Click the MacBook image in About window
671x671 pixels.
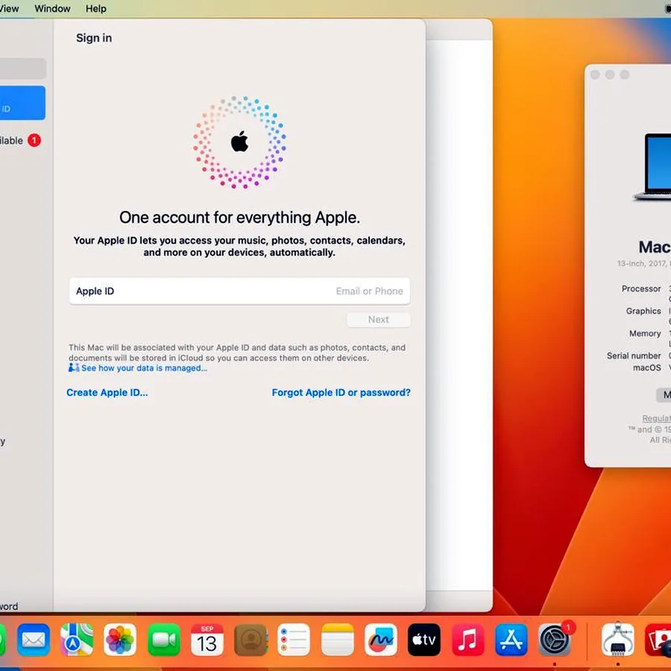tap(652, 167)
